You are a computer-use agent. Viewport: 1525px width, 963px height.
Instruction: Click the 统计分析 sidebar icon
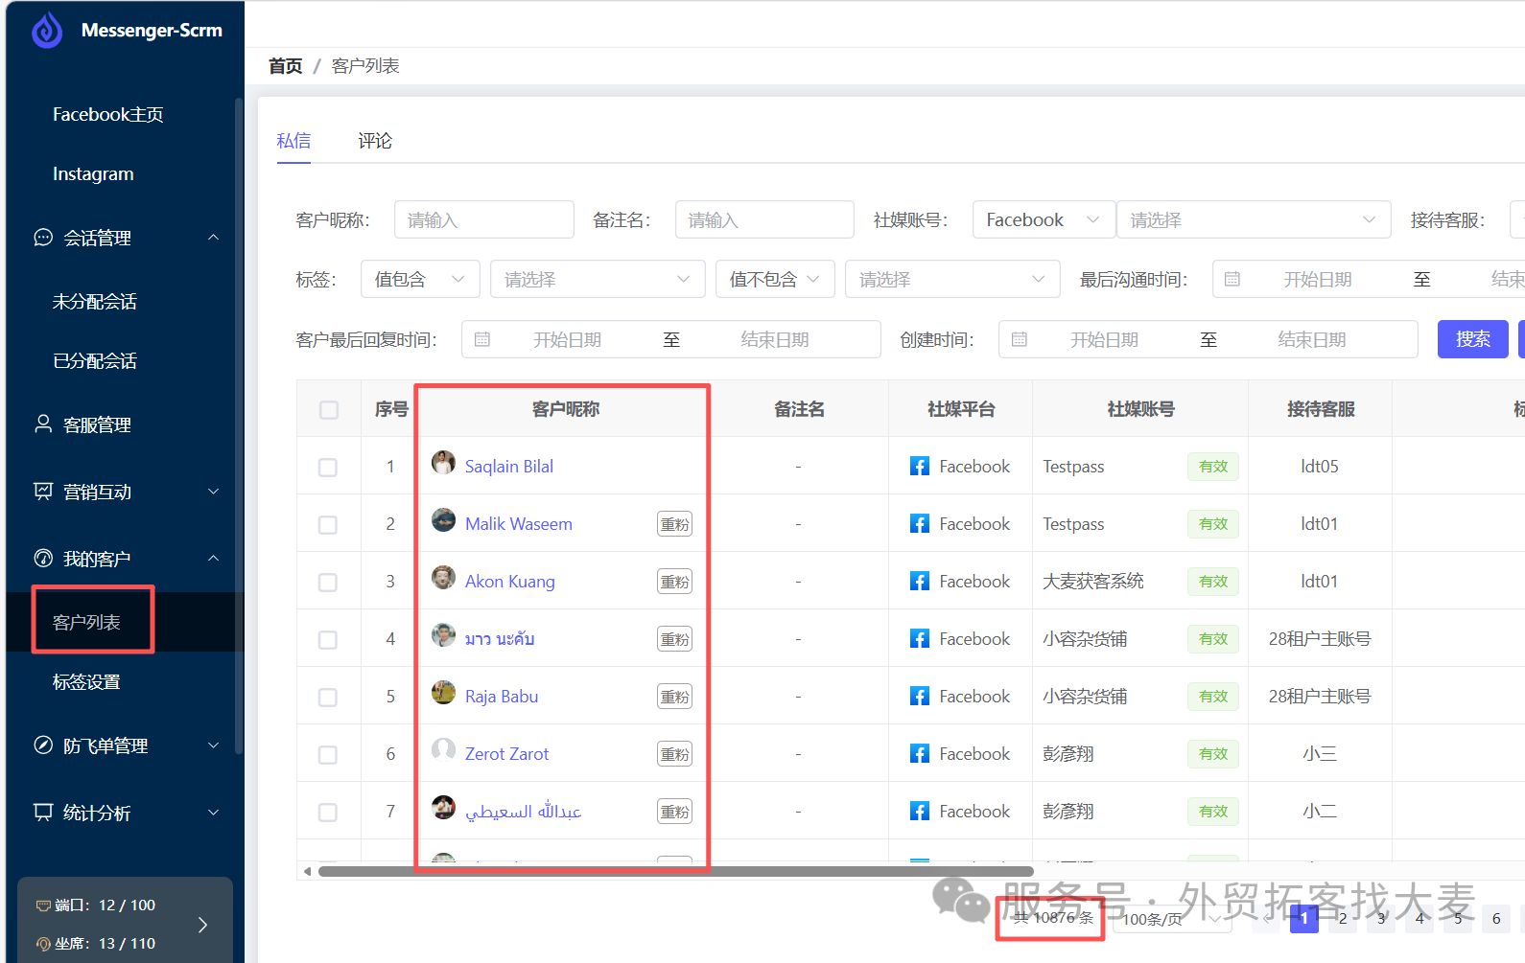[43, 812]
